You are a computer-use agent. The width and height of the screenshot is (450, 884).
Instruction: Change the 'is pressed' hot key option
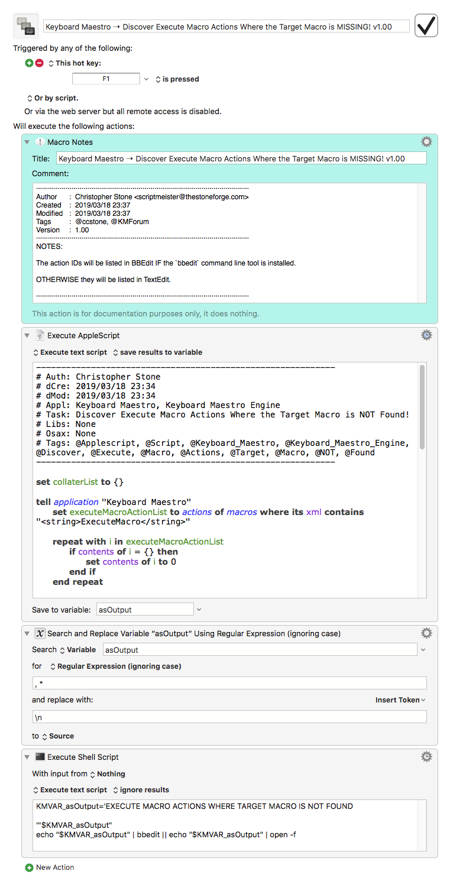pyautogui.click(x=177, y=79)
